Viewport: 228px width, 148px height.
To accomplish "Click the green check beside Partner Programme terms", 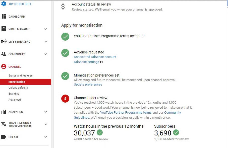I will 65,37.
